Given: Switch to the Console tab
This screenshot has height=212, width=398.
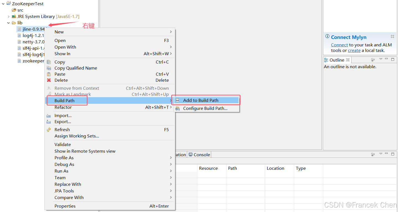Looking at the screenshot, I should (x=199, y=155).
